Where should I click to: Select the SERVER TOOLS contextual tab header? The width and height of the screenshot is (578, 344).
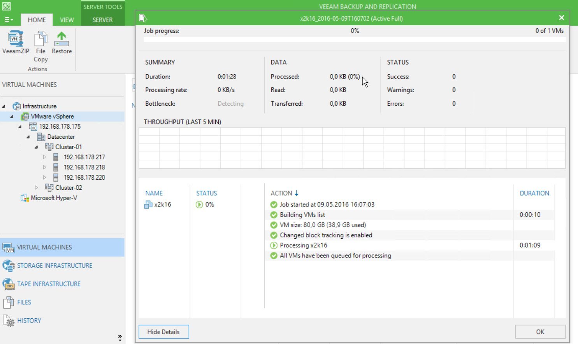click(103, 7)
